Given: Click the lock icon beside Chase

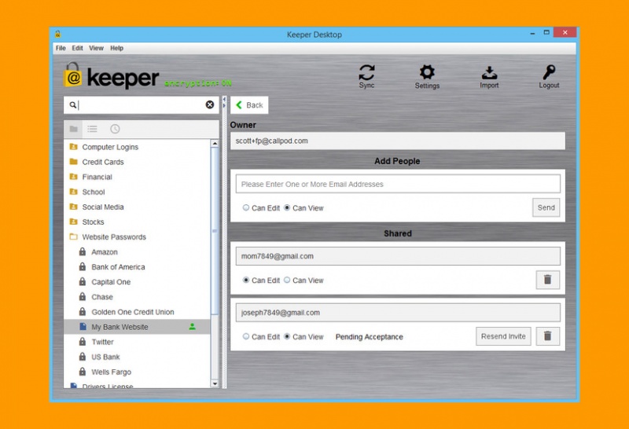Looking at the screenshot, I should pyautogui.click(x=83, y=296).
